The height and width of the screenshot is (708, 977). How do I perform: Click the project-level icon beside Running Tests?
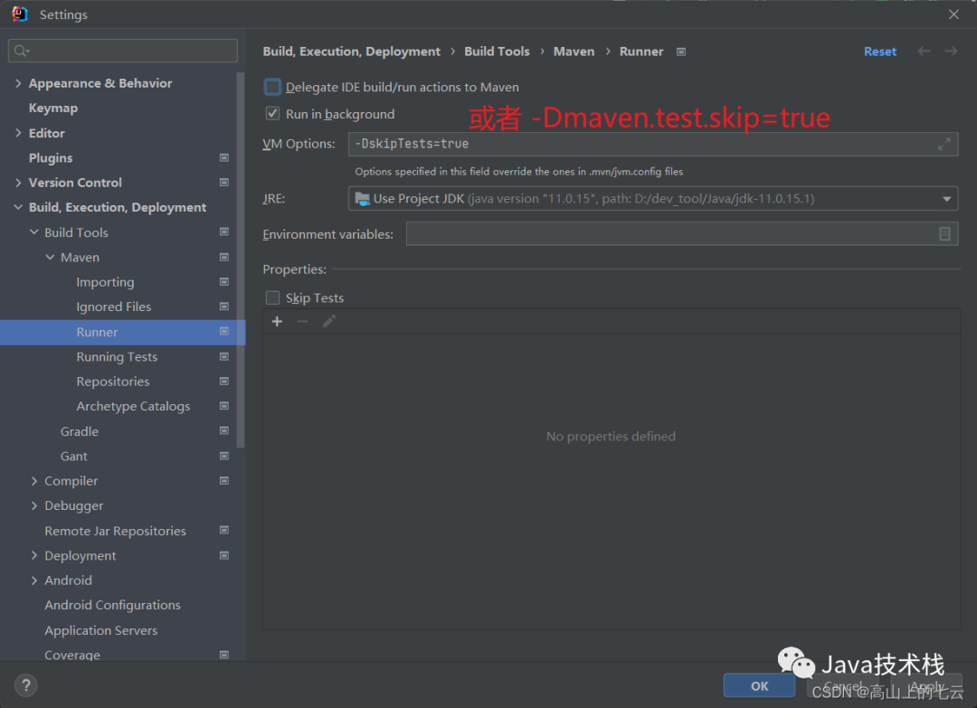pos(224,357)
